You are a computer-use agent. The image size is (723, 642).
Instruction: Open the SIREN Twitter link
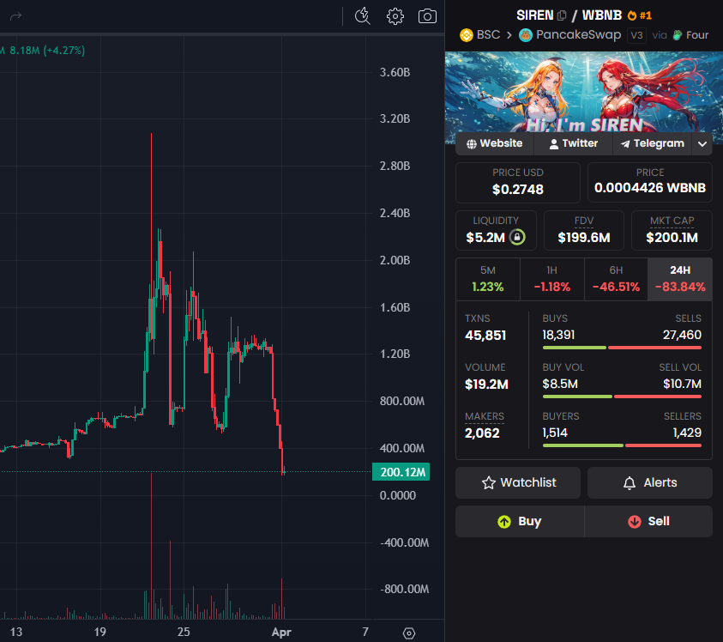pyautogui.click(x=573, y=143)
